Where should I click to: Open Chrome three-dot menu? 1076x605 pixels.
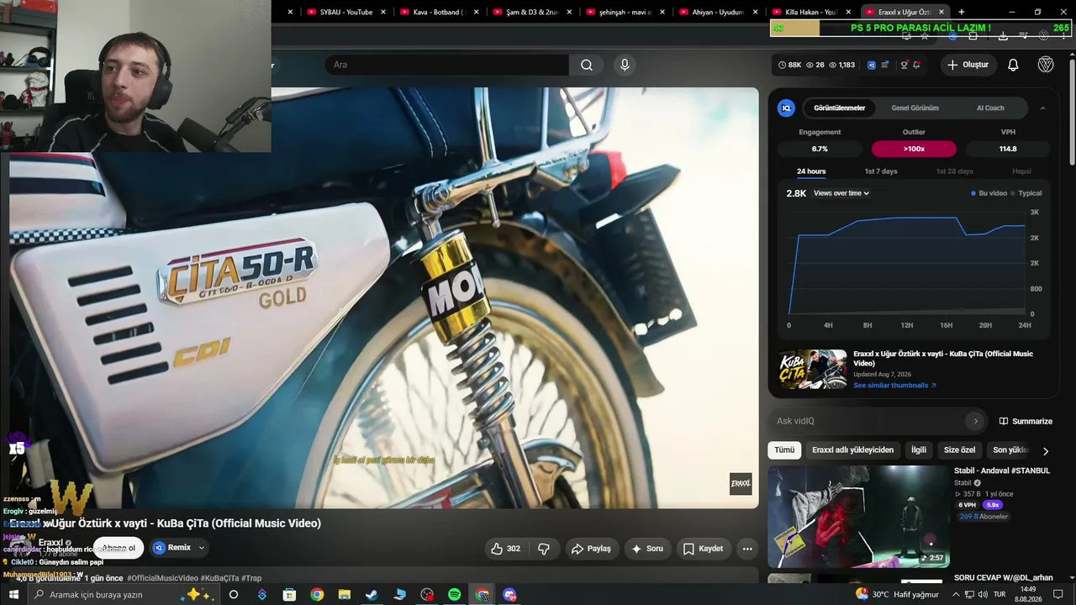(x=1063, y=35)
